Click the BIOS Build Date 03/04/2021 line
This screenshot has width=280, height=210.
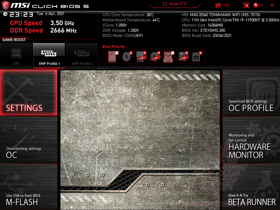(x=207, y=36)
